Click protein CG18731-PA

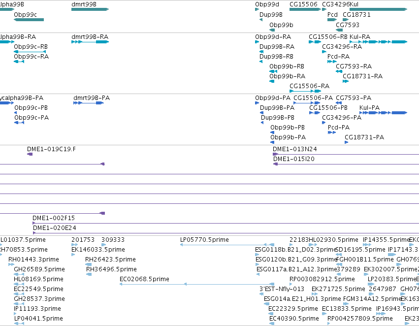[x=364, y=137]
